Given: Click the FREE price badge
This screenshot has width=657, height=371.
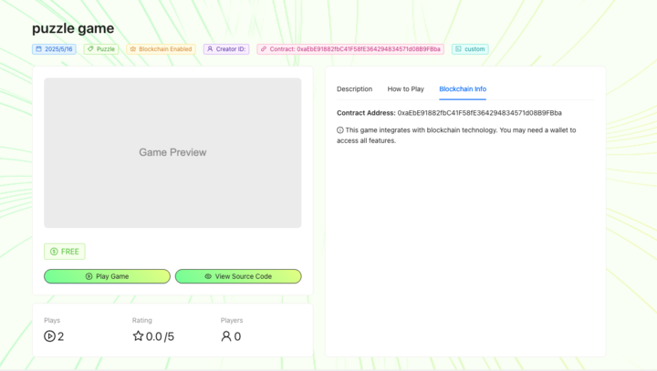Looking at the screenshot, I should [65, 252].
